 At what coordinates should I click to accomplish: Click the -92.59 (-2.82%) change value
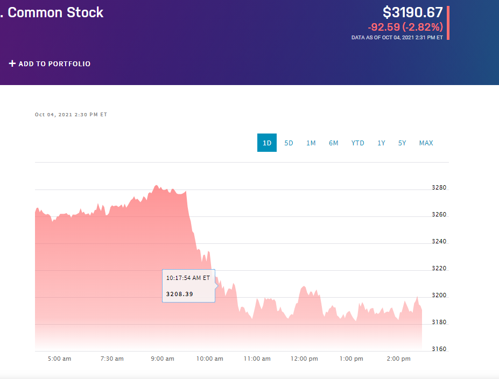click(x=405, y=27)
